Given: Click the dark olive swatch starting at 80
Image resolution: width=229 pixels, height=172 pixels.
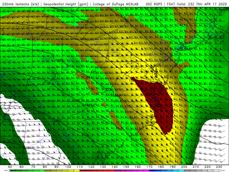Looking at the screenshot, I should pyautogui.click(x=48, y=171).
